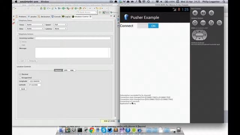Open the Window menu

click(45, 1)
